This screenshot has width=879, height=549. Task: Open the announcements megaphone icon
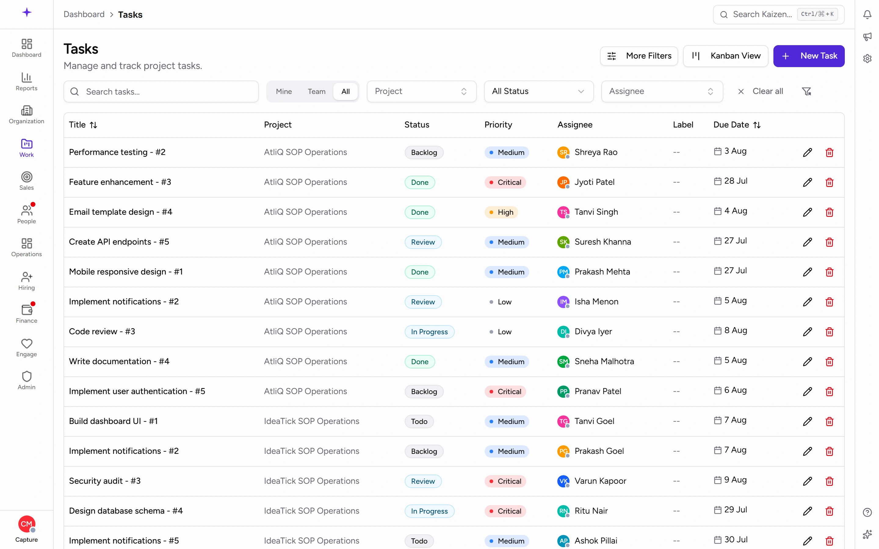click(867, 36)
